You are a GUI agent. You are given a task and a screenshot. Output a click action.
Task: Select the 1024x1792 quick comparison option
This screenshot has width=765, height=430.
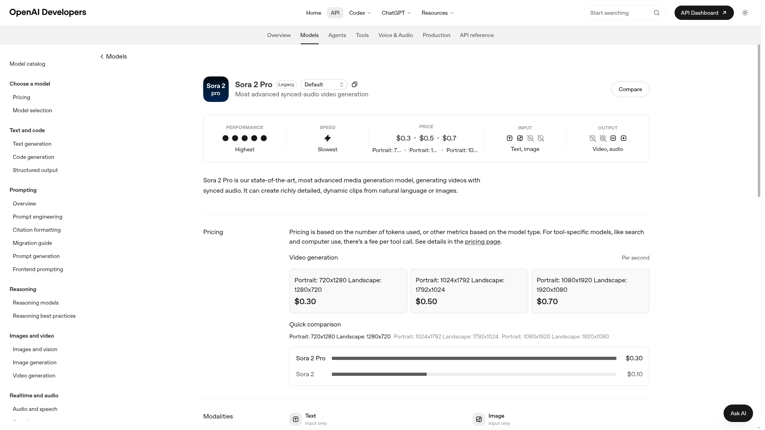(446, 336)
